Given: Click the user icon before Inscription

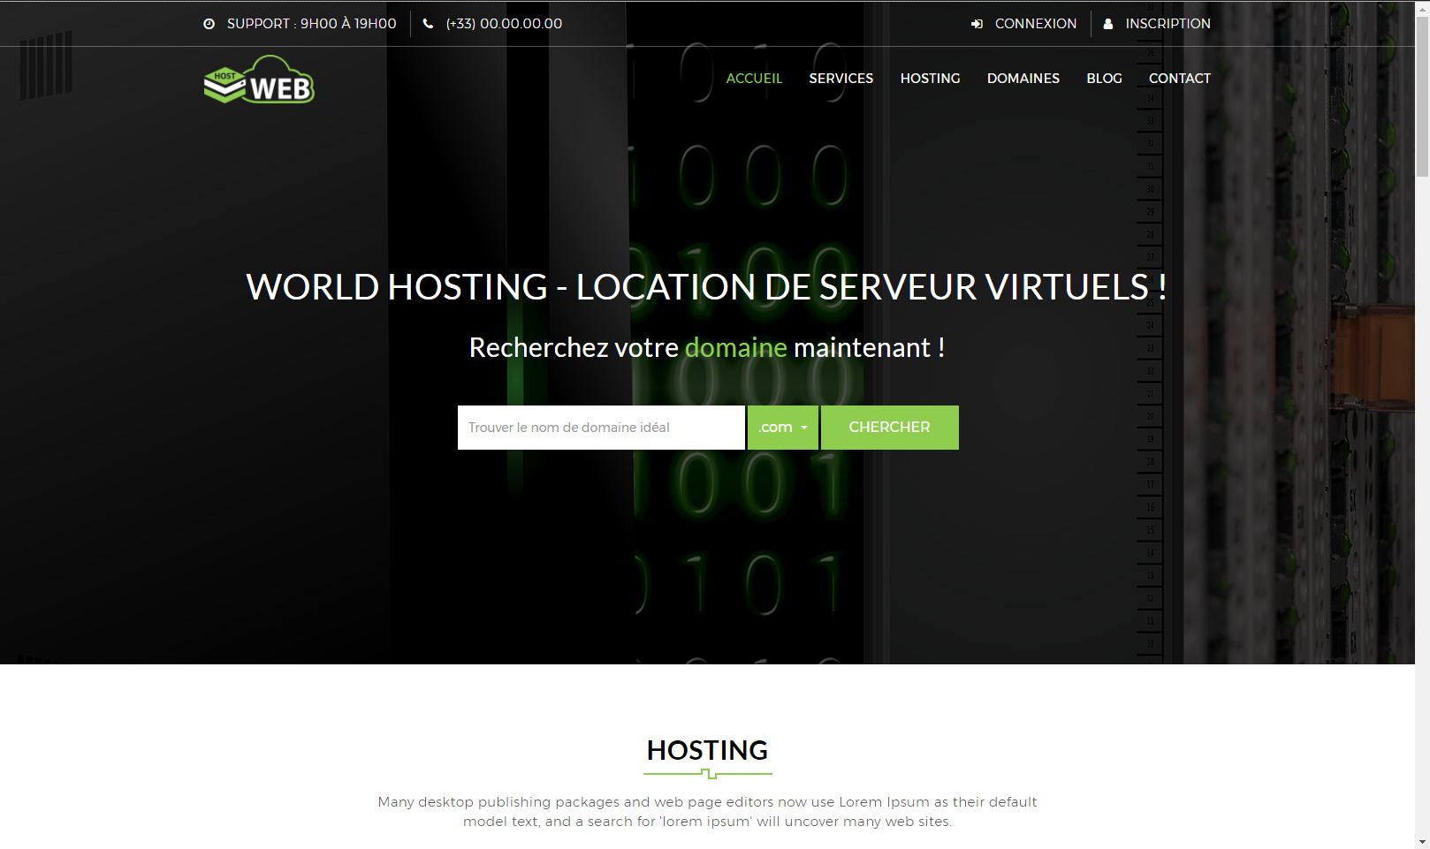Looking at the screenshot, I should (1107, 24).
